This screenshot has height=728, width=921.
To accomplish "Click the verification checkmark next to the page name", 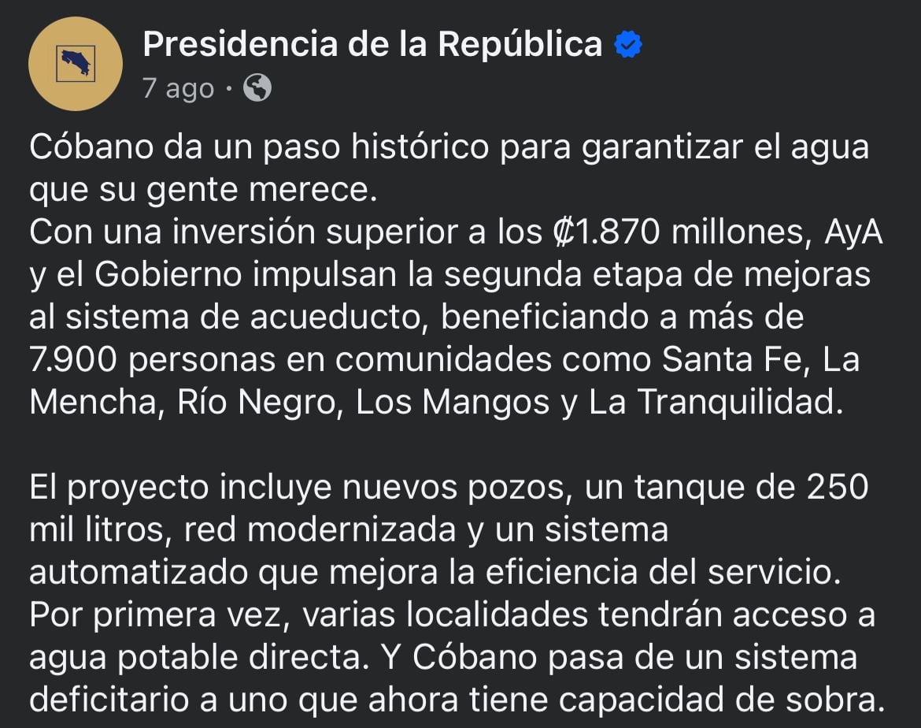I will pyautogui.click(x=629, y=45).
